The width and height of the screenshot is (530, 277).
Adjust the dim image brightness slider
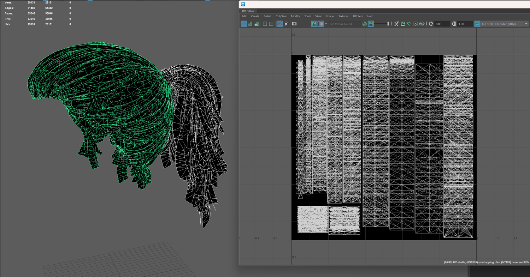382,24
